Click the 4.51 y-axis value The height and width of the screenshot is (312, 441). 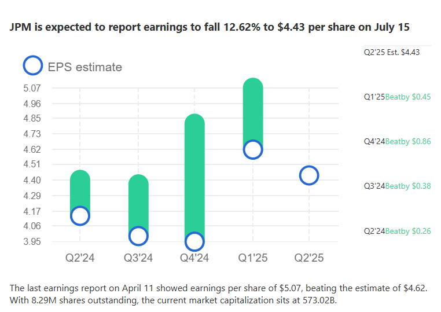coord(32,164)
